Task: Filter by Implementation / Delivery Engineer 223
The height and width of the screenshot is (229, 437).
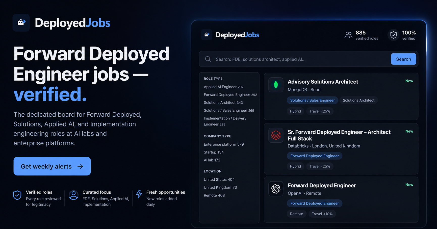Action: click(225, 121)
